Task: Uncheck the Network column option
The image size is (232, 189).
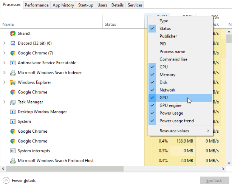Action: click(x=180, y=90)
